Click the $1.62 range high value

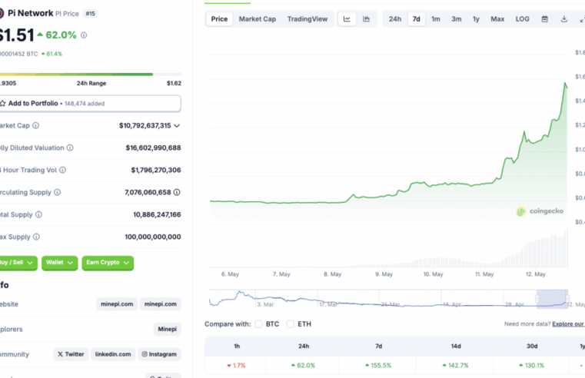tap(174, 83)
